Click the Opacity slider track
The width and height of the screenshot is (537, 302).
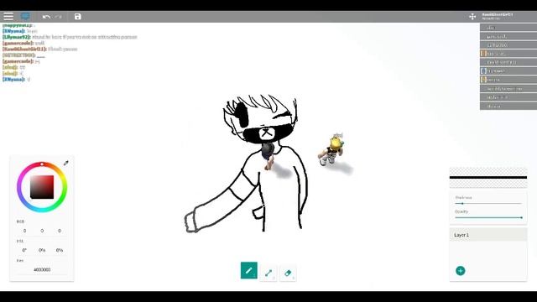[x=488, y=217]
